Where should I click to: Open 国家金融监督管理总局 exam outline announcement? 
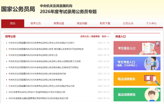click(38, 98)
